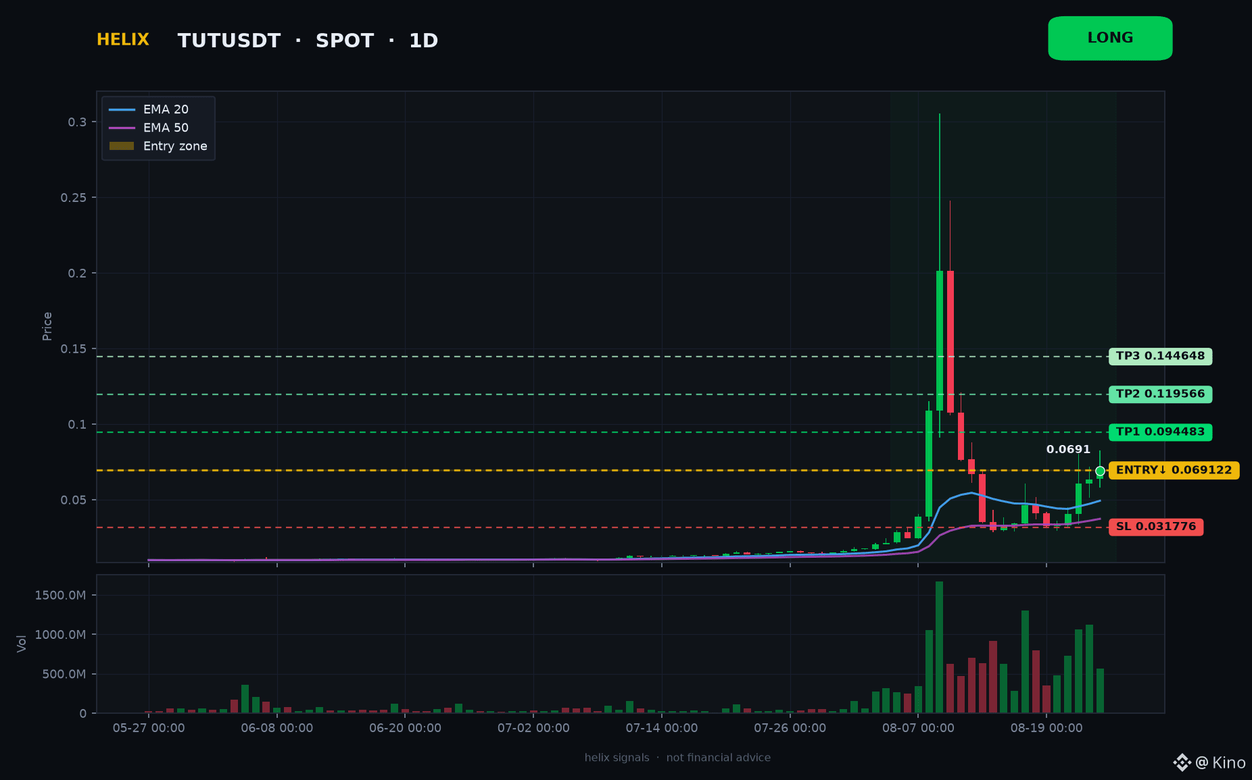Click the 07-26 00:00 date label

(790, 728)
